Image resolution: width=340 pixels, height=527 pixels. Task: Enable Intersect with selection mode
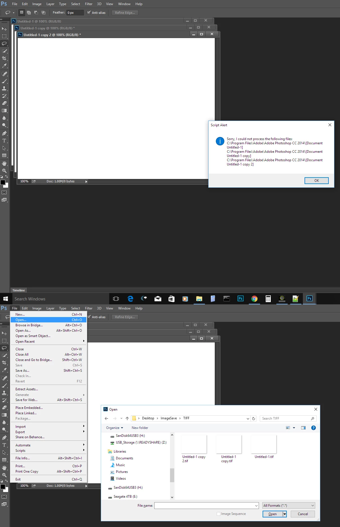(x=43, y=12)
